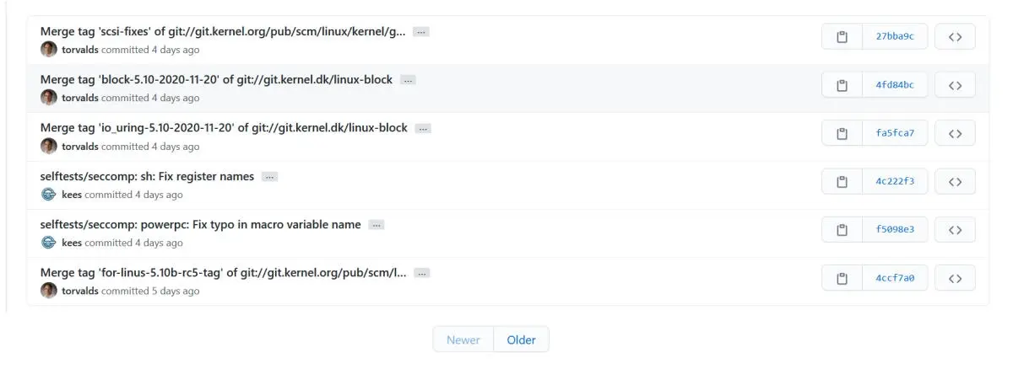
Task: Open commit hash link 4c222f3
Action: tap(895, 181)
